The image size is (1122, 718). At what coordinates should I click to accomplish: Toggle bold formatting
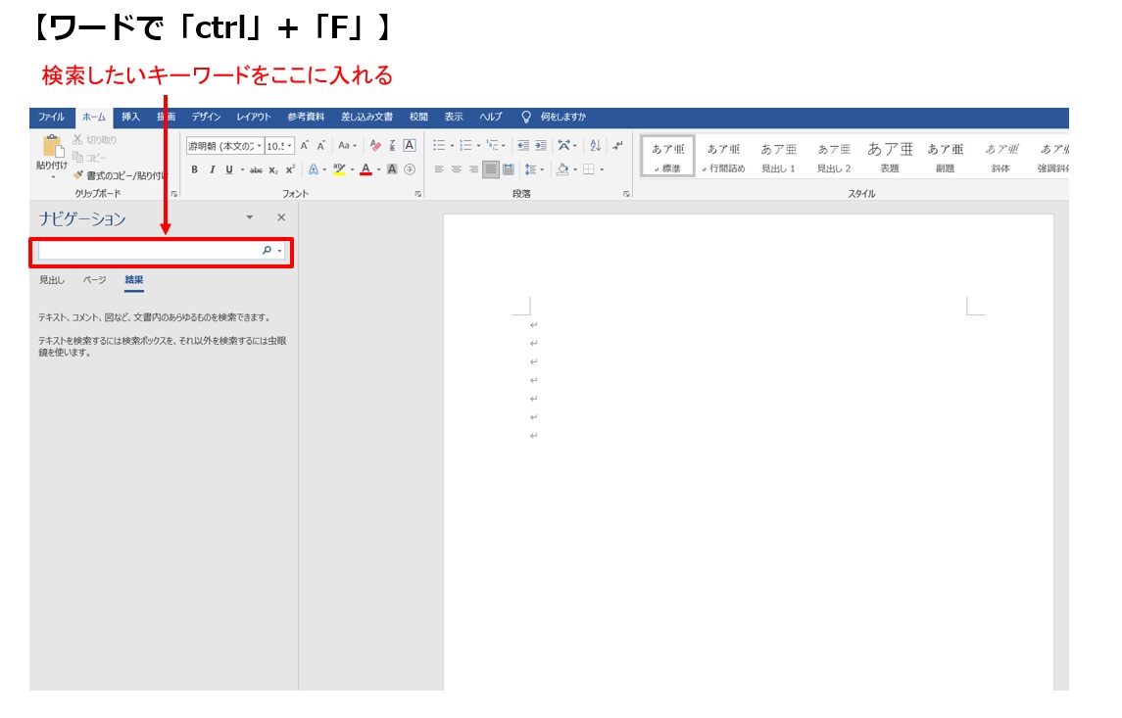tap(194, 169)
